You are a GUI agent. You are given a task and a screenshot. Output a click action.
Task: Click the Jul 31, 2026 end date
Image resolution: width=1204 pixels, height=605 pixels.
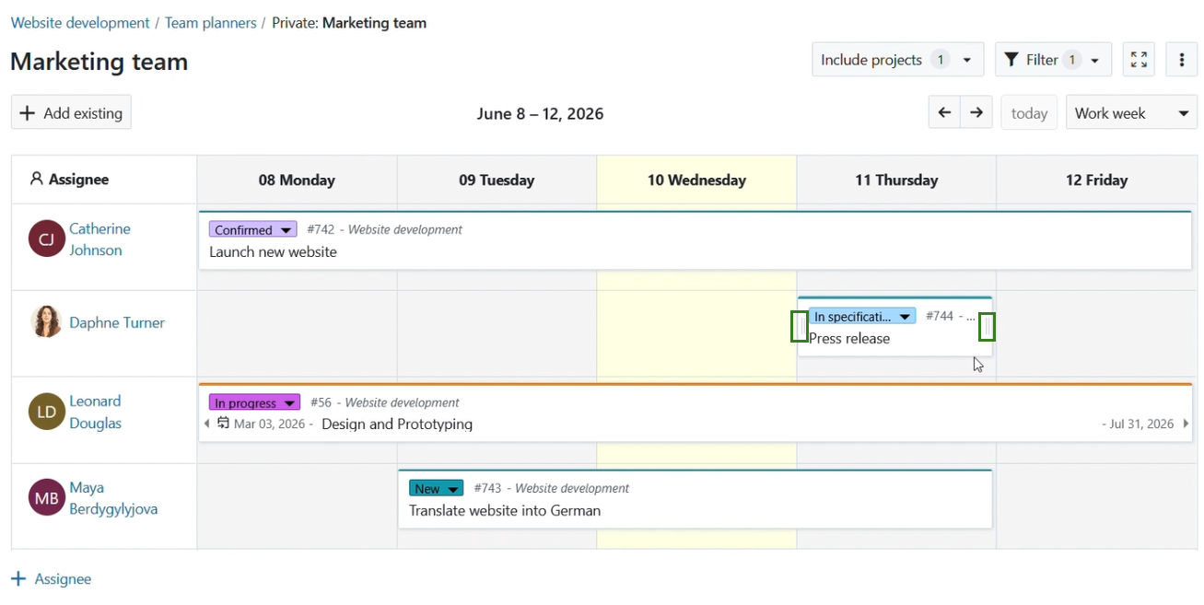pos(1141,424)
